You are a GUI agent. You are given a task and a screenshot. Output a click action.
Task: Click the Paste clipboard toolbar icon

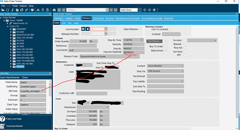(x=48, y=10)
